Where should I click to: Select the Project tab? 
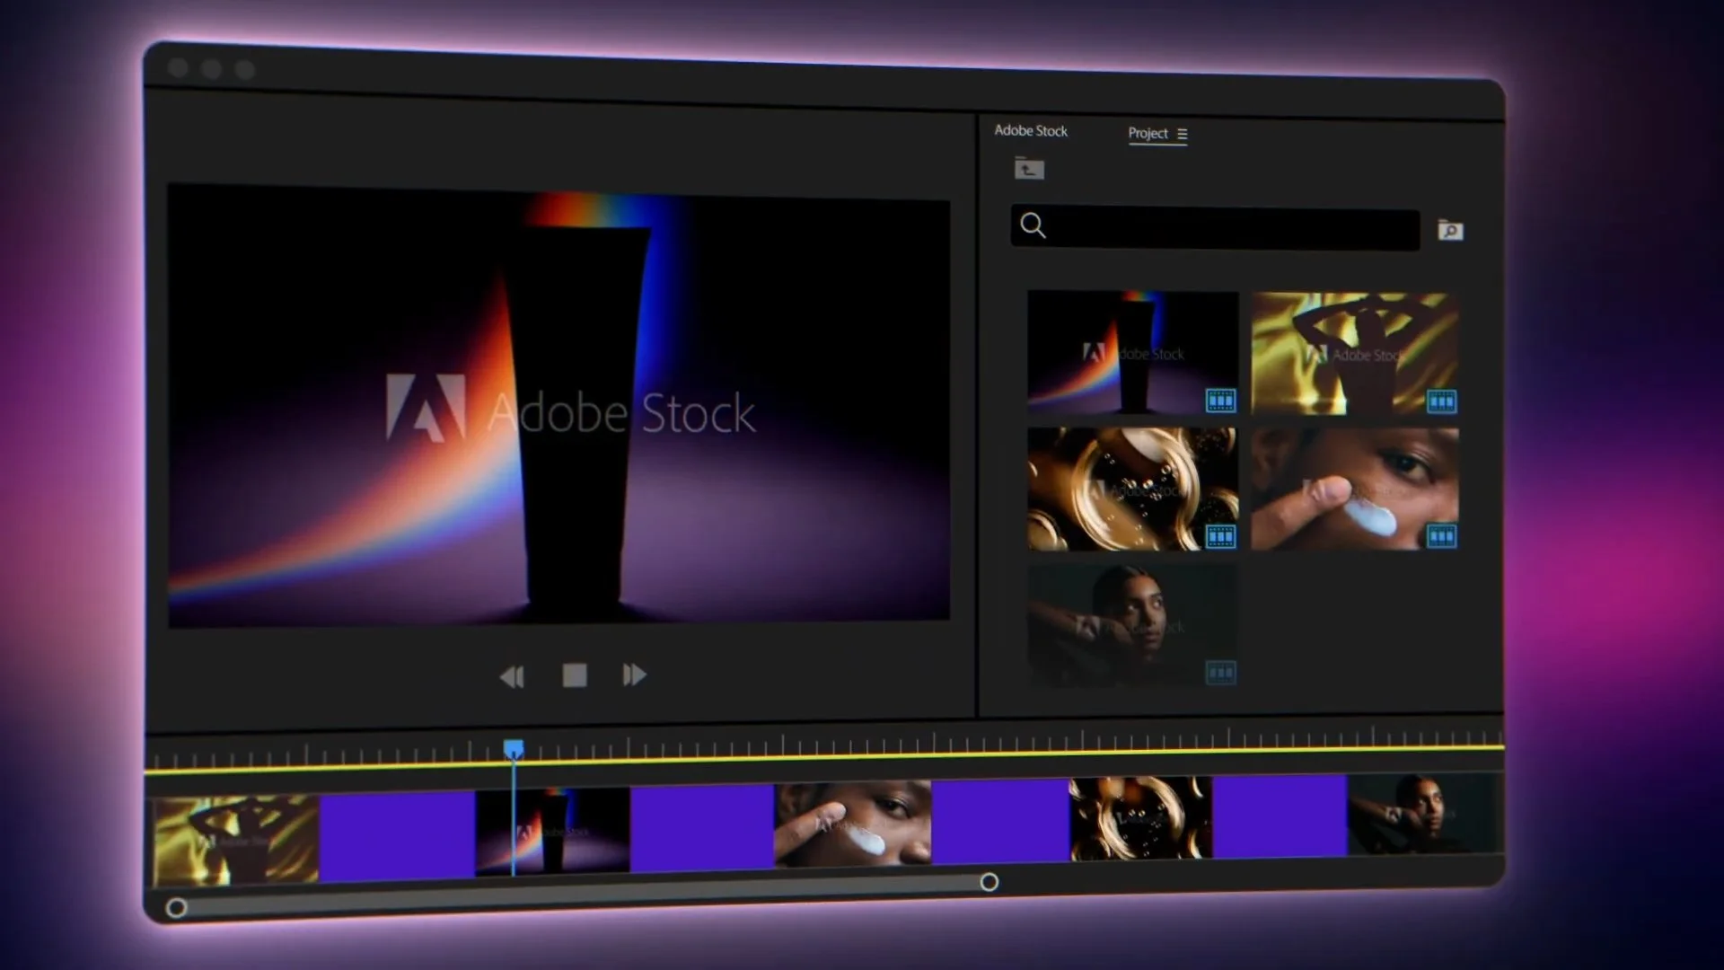tap(1148, 133)
